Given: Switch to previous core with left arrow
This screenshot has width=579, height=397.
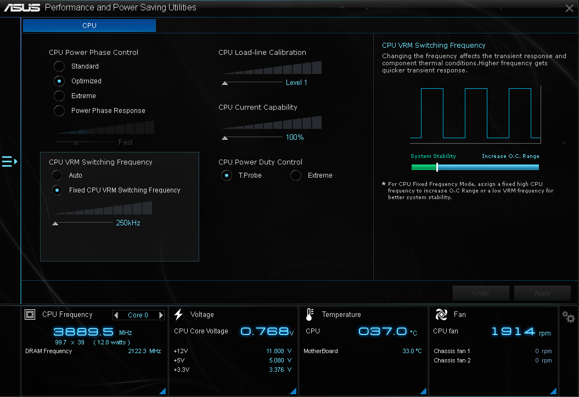Looking at the screenshot, I should (116, 315).
